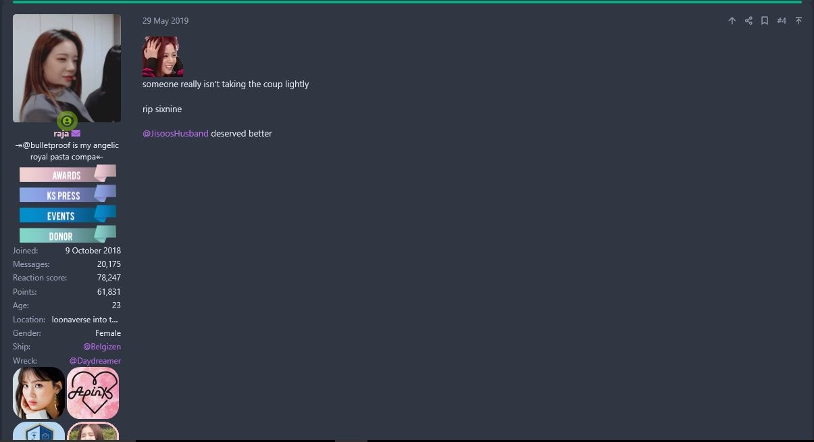This screenshot has height=442, width=814.
Task: Click the raja username
Action: coord(61,133)
